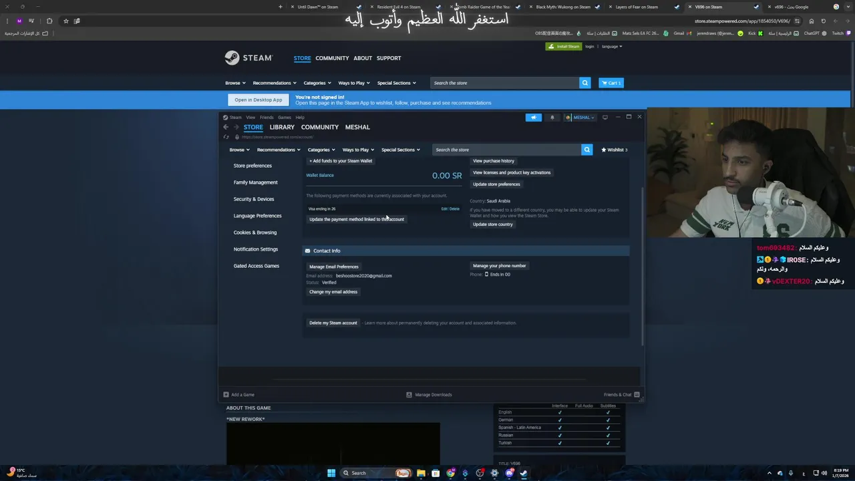Click Manage Email Preferences
The width and height of the screenshot is (855, 481).
click(334, 267)
